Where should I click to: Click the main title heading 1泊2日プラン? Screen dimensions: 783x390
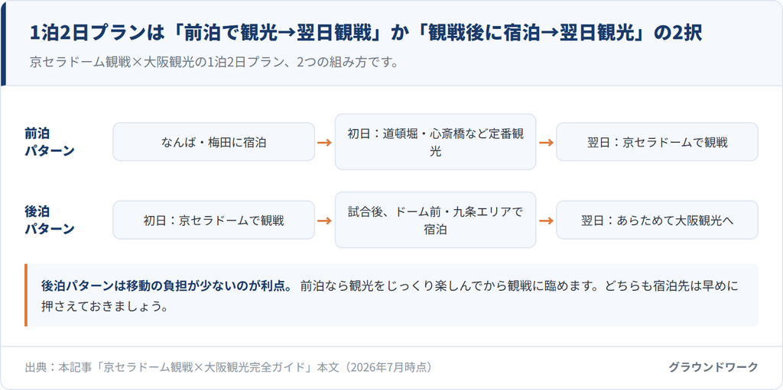[x=366, y=34]
